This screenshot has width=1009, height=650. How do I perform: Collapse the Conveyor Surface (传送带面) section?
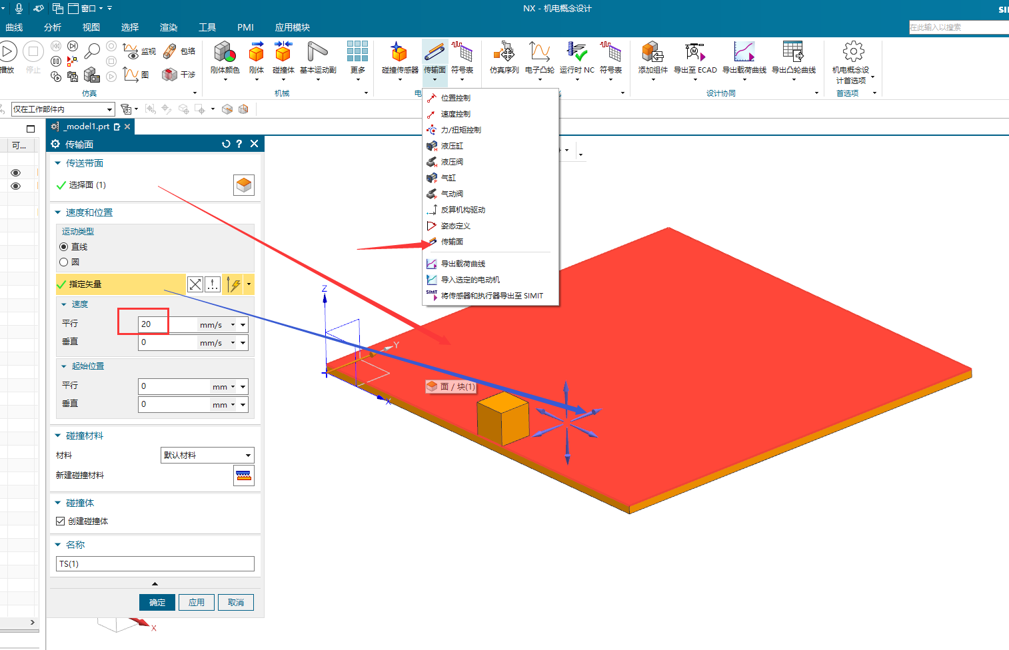(58, 163)
